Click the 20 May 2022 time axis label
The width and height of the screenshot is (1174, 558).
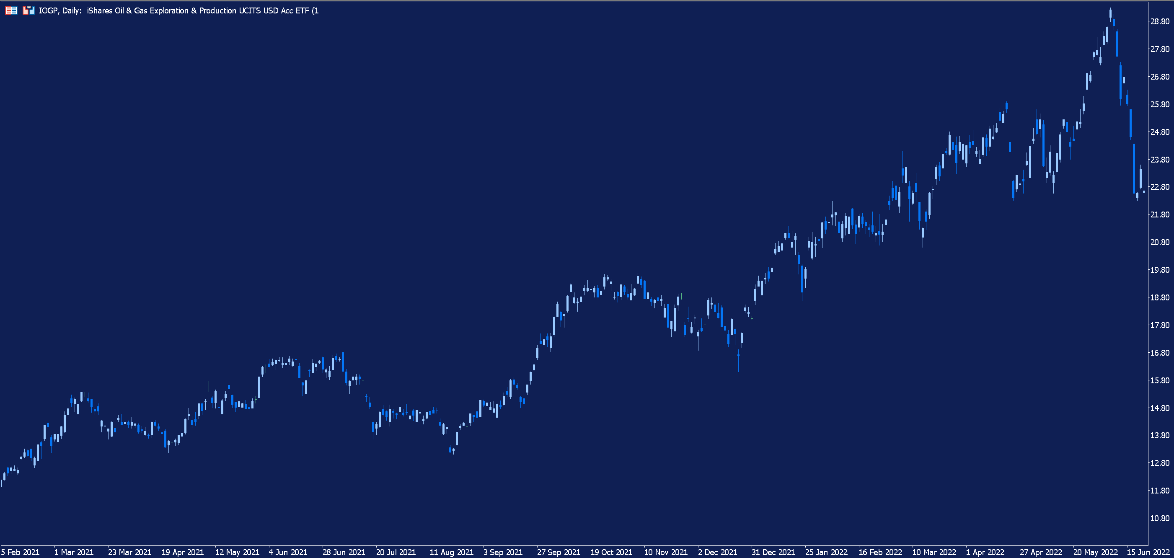coord(1095,552)
